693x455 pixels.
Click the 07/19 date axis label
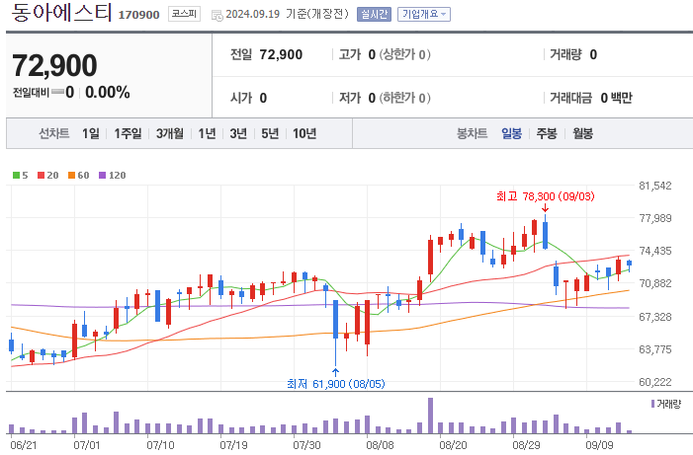coord(233,445)
